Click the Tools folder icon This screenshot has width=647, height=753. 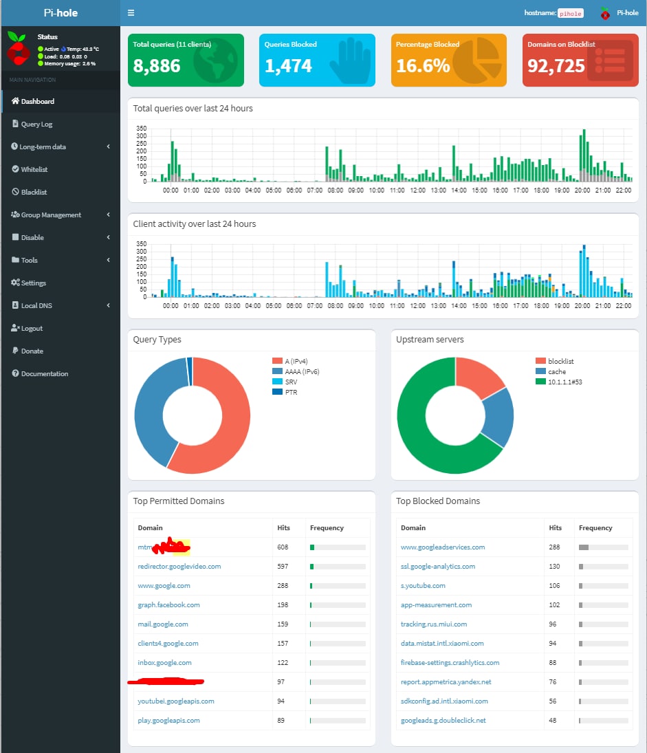pos(15,260)
